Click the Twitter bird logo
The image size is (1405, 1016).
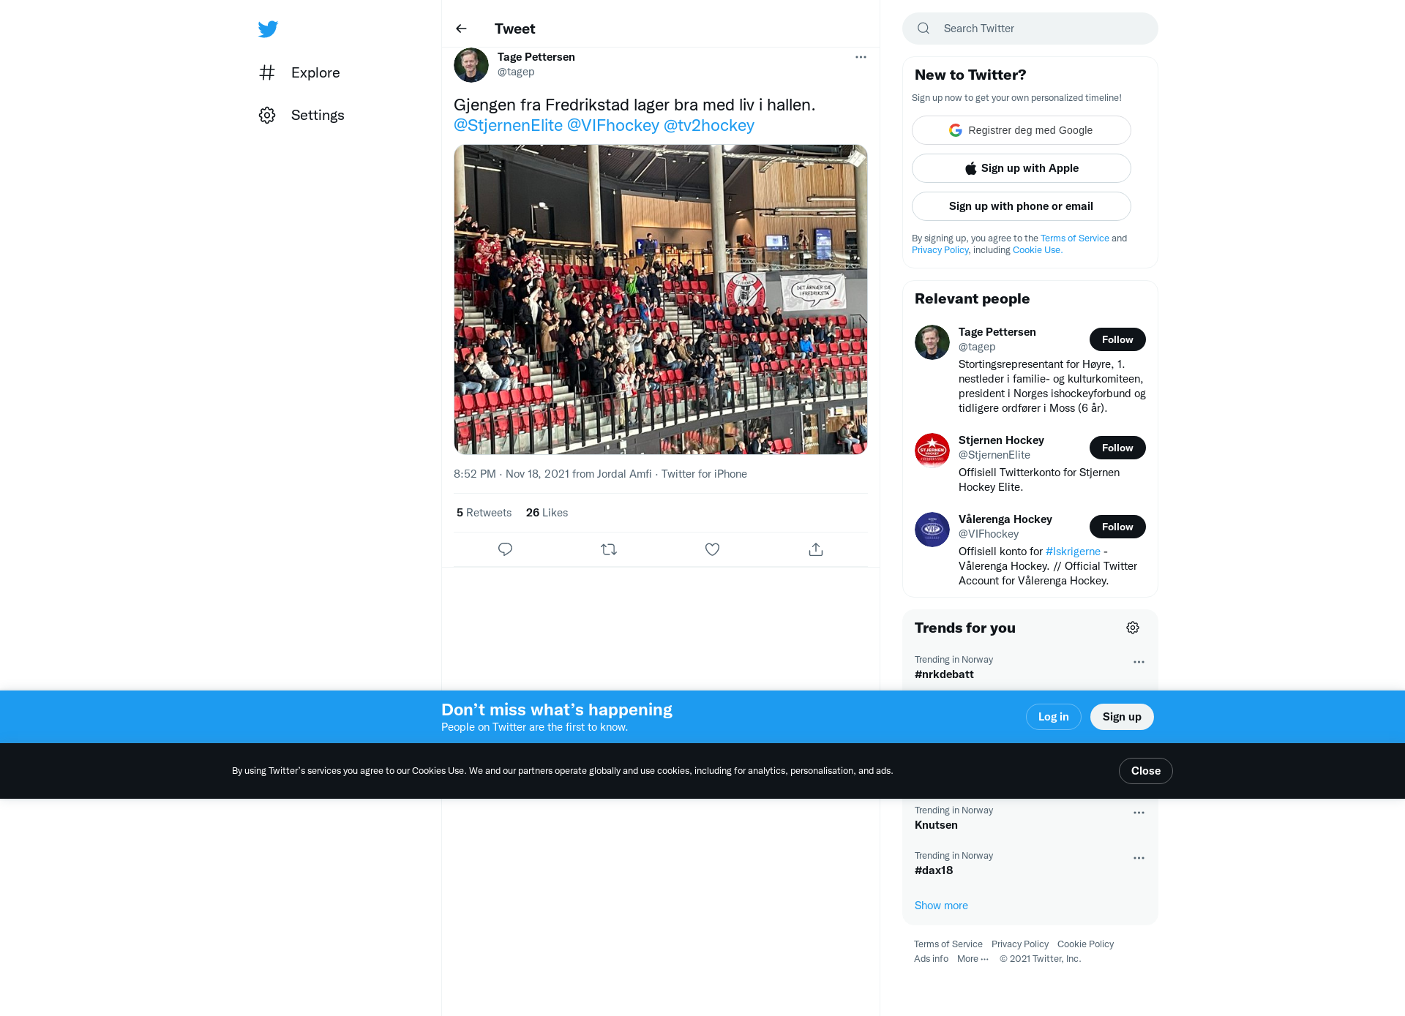click(268, 29)
